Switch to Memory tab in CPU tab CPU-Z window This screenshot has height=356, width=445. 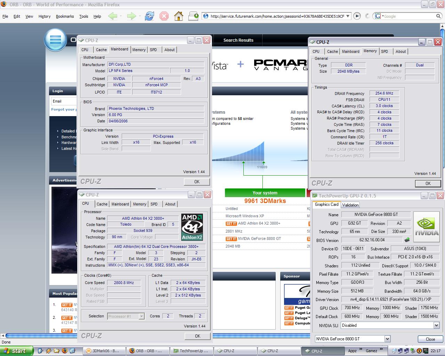pyautogui.click(x=139, y=204)
